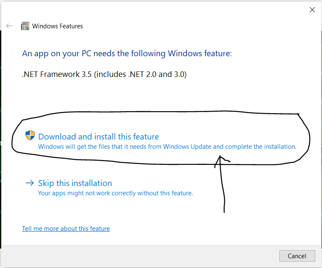Click the "An app on your PC needs" heading
This screenshot has height=268, width=322.
click(127, 54)
